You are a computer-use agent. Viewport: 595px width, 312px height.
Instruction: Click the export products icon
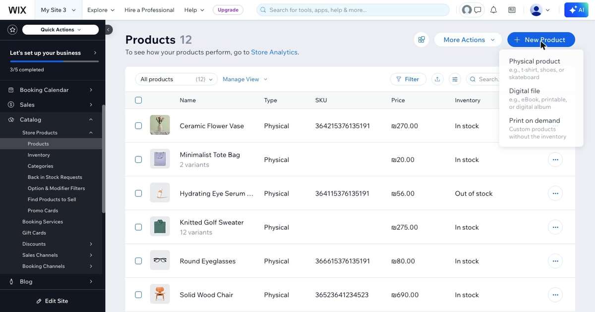pyautogui.click(x=437, y=79)
